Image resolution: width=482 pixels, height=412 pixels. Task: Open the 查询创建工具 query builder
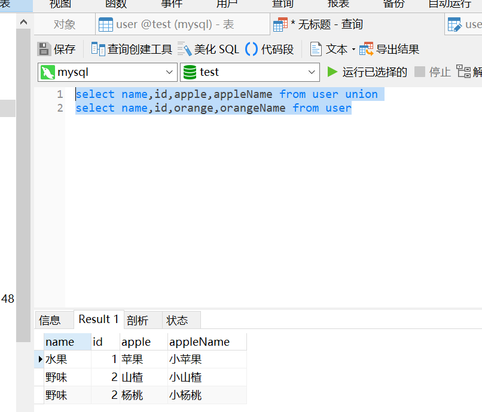(x=132, y=49)
